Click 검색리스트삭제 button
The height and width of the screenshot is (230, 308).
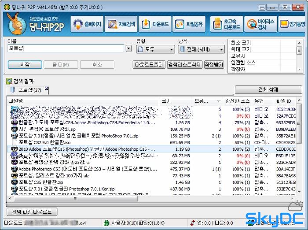coord(184,64)
